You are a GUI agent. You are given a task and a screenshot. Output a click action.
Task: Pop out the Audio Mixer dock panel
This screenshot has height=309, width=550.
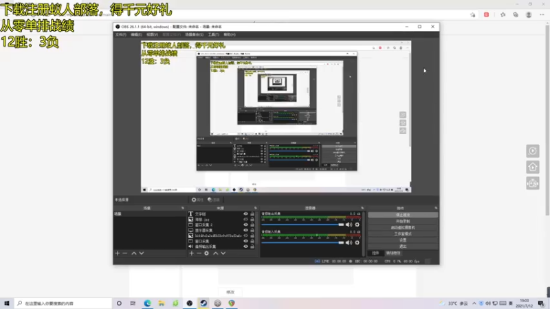tap(362, 208)
